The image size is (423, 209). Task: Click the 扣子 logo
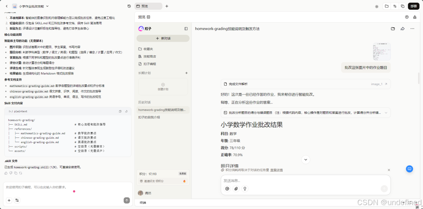tap(145, 29)
